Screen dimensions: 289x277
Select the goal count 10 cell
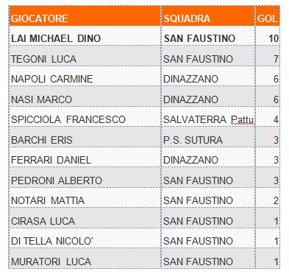point(268,36)
